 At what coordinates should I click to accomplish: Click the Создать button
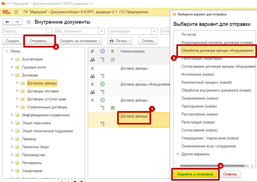coord(13,41)
